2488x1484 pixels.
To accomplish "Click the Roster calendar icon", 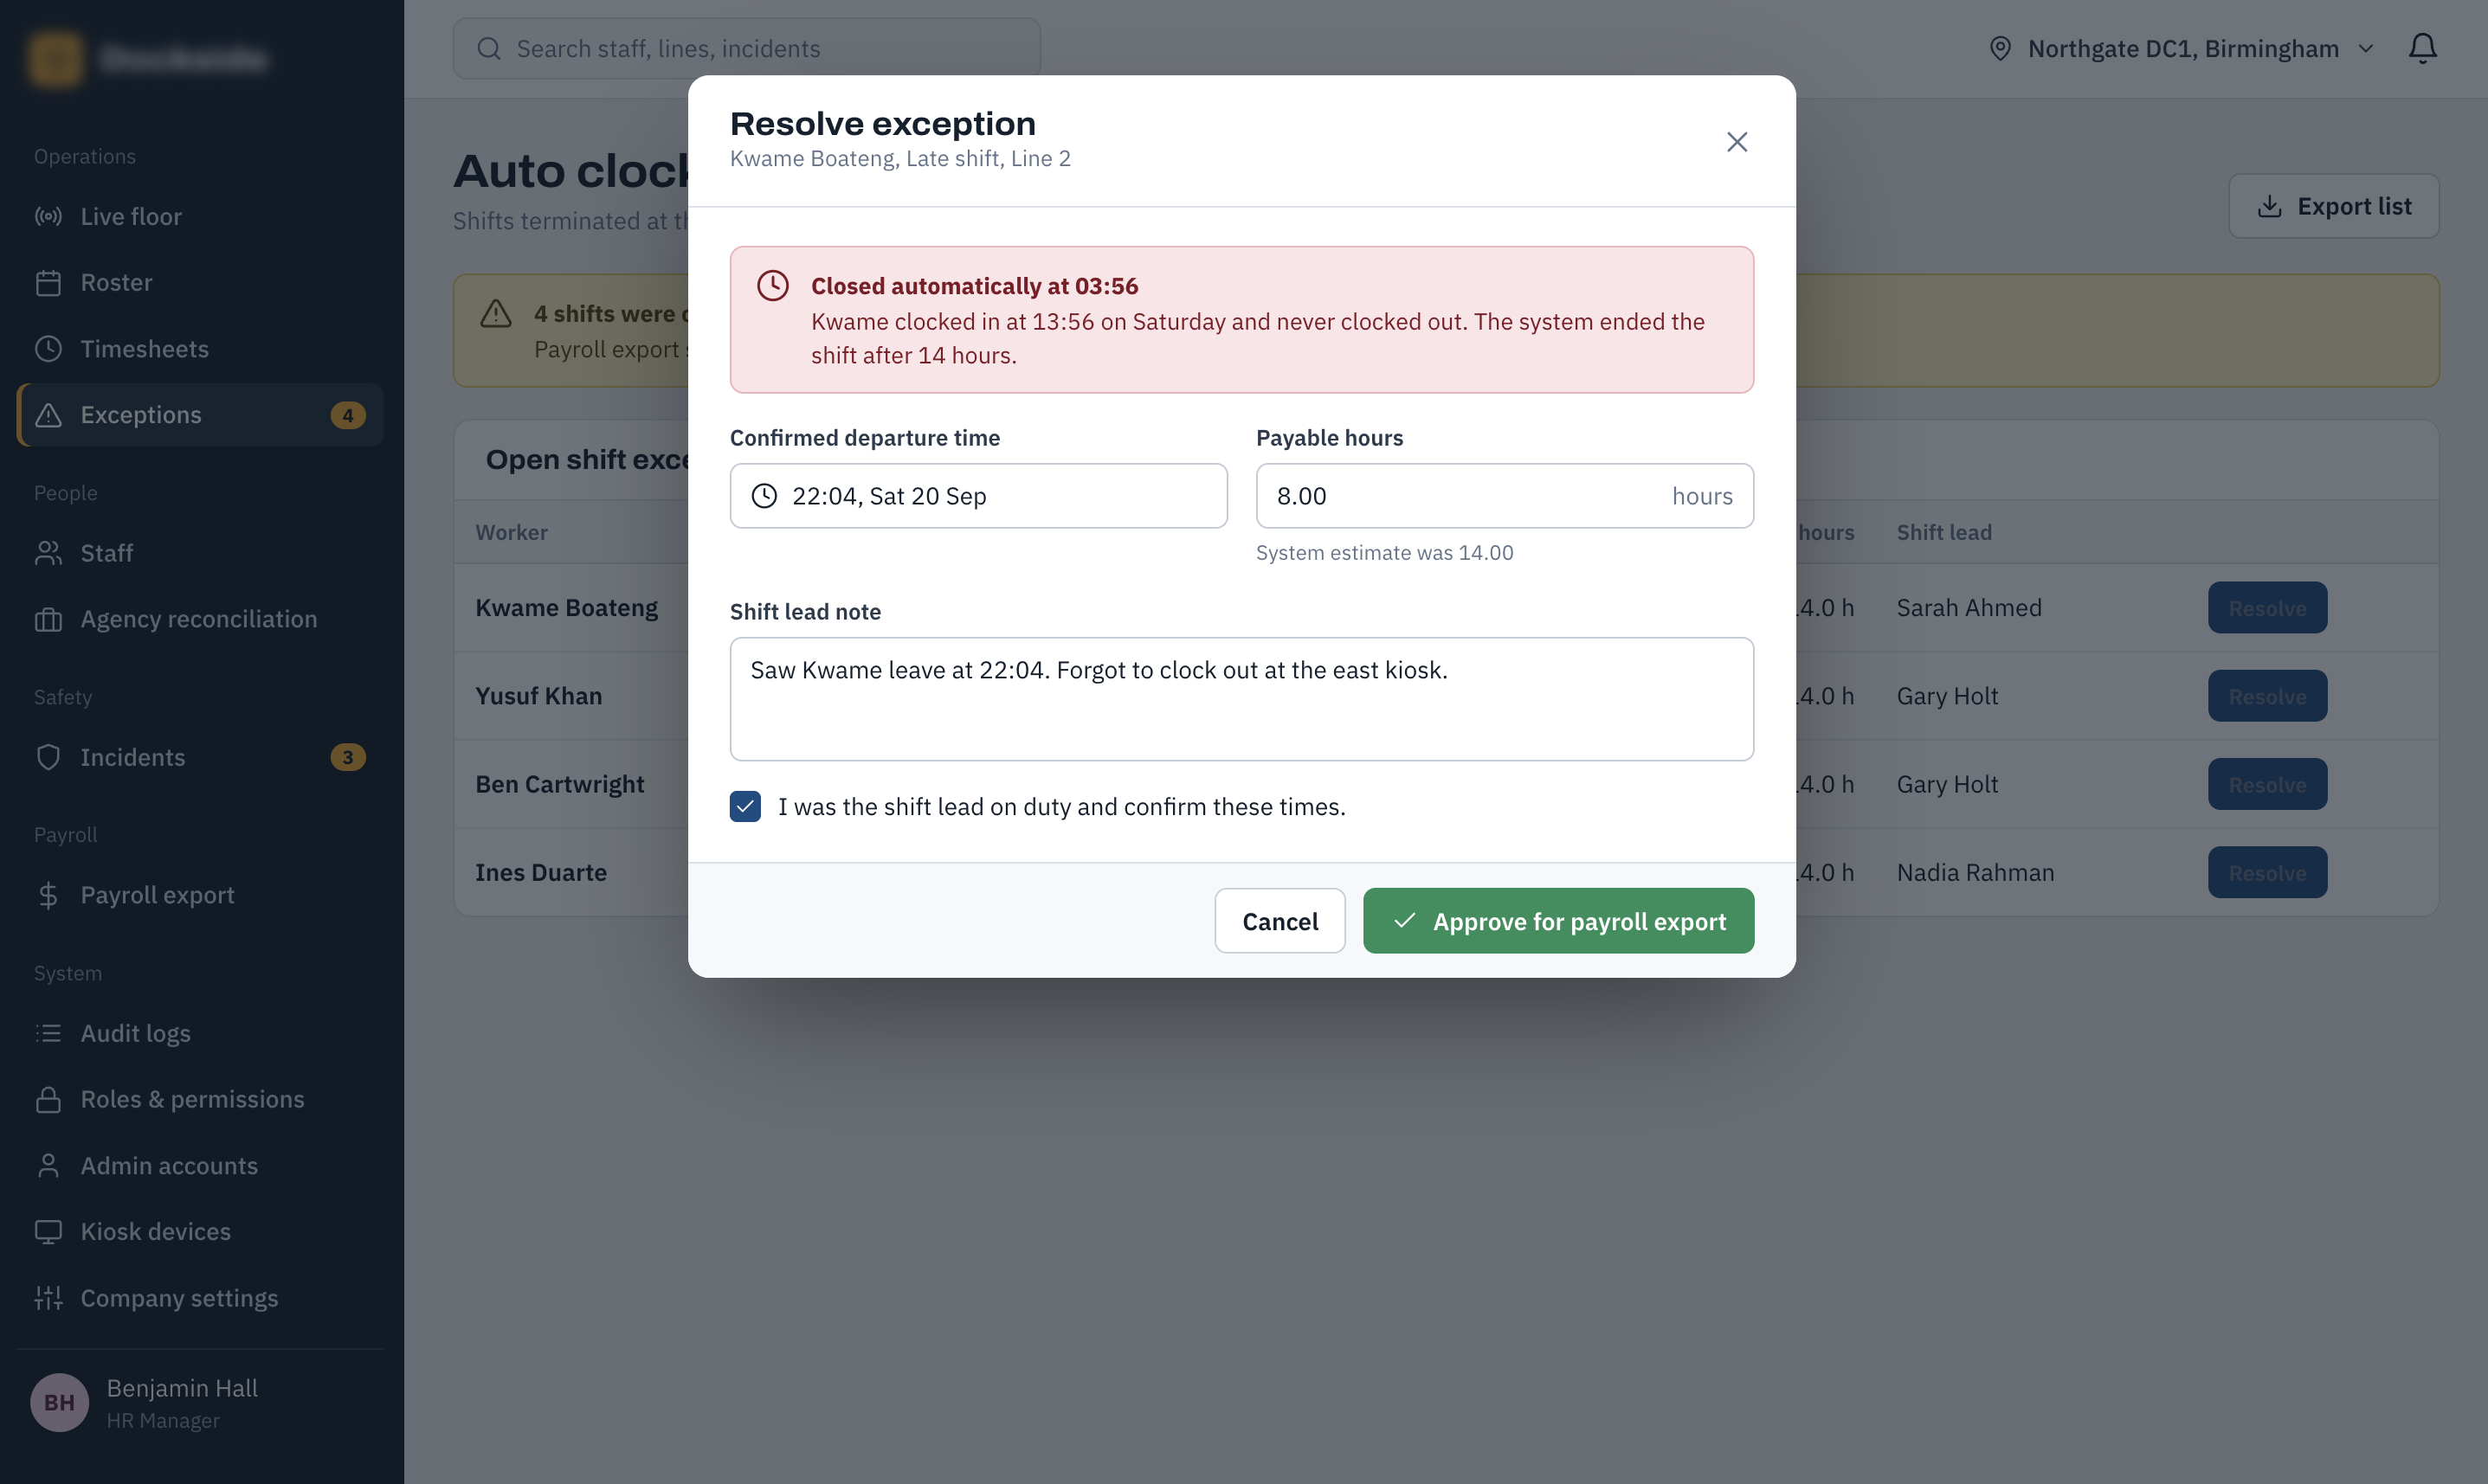I will pos(48,283).
